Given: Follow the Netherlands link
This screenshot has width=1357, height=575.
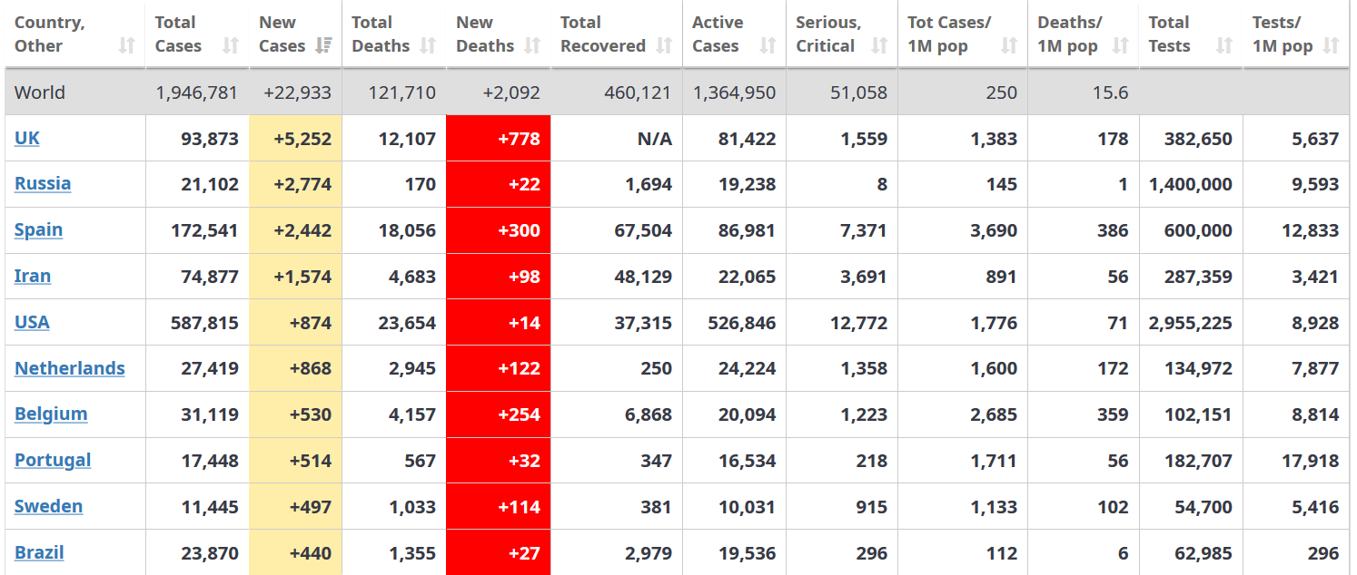Looking at the screenshot, I should pyautogui.click(x=70, y=368).
